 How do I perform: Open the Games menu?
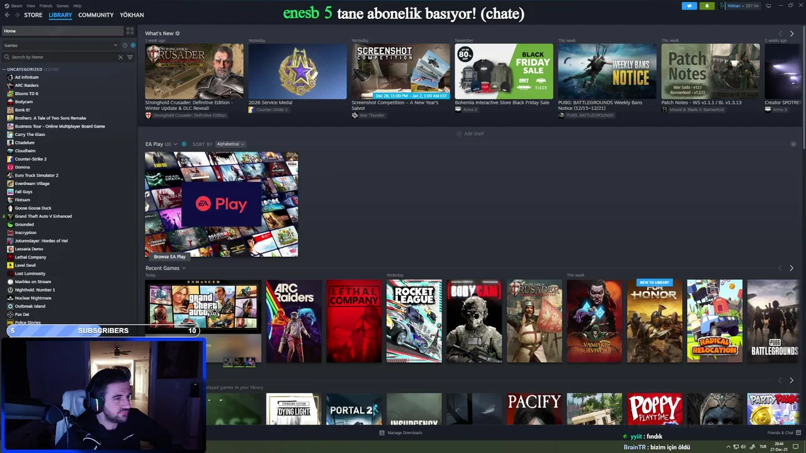click(x=63, y=6)
